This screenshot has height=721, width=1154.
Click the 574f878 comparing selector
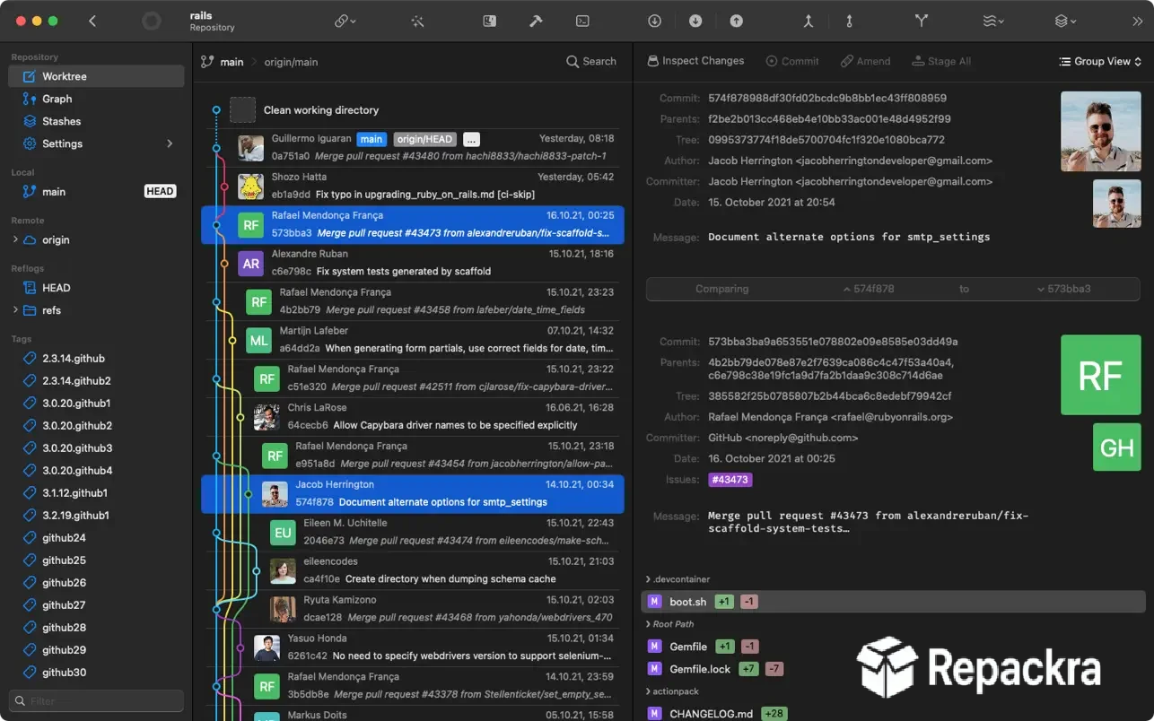pos(868,289)
